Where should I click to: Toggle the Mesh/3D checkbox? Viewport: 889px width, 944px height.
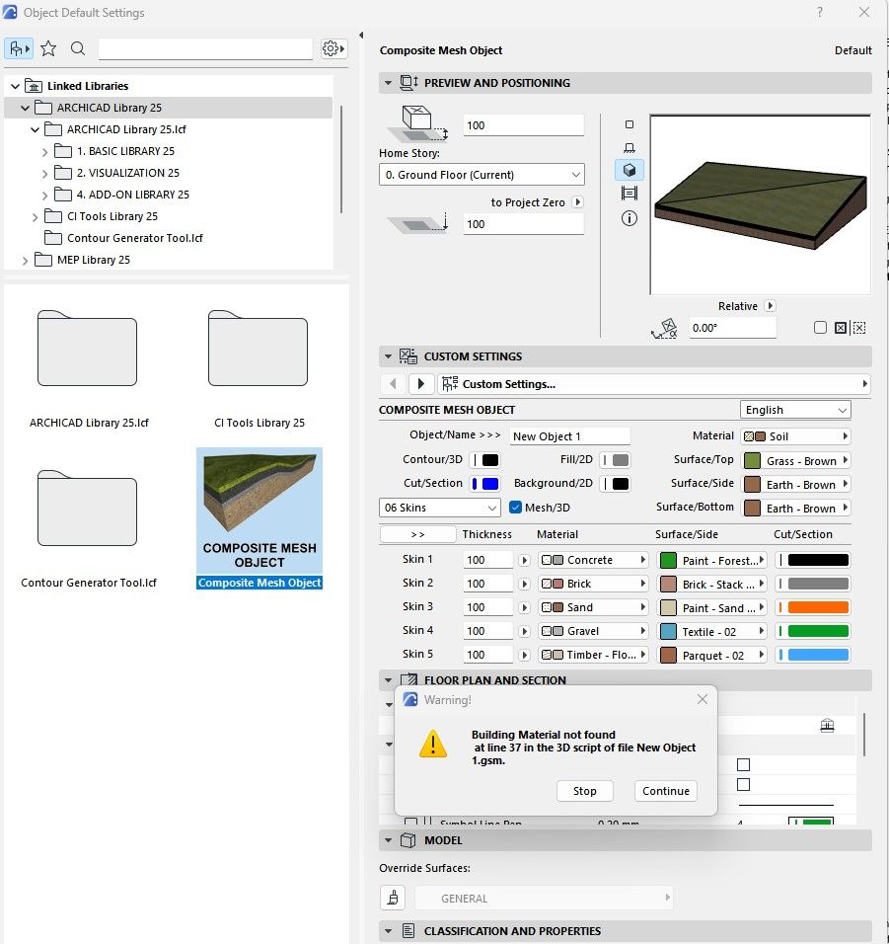(x=515, y=507)
